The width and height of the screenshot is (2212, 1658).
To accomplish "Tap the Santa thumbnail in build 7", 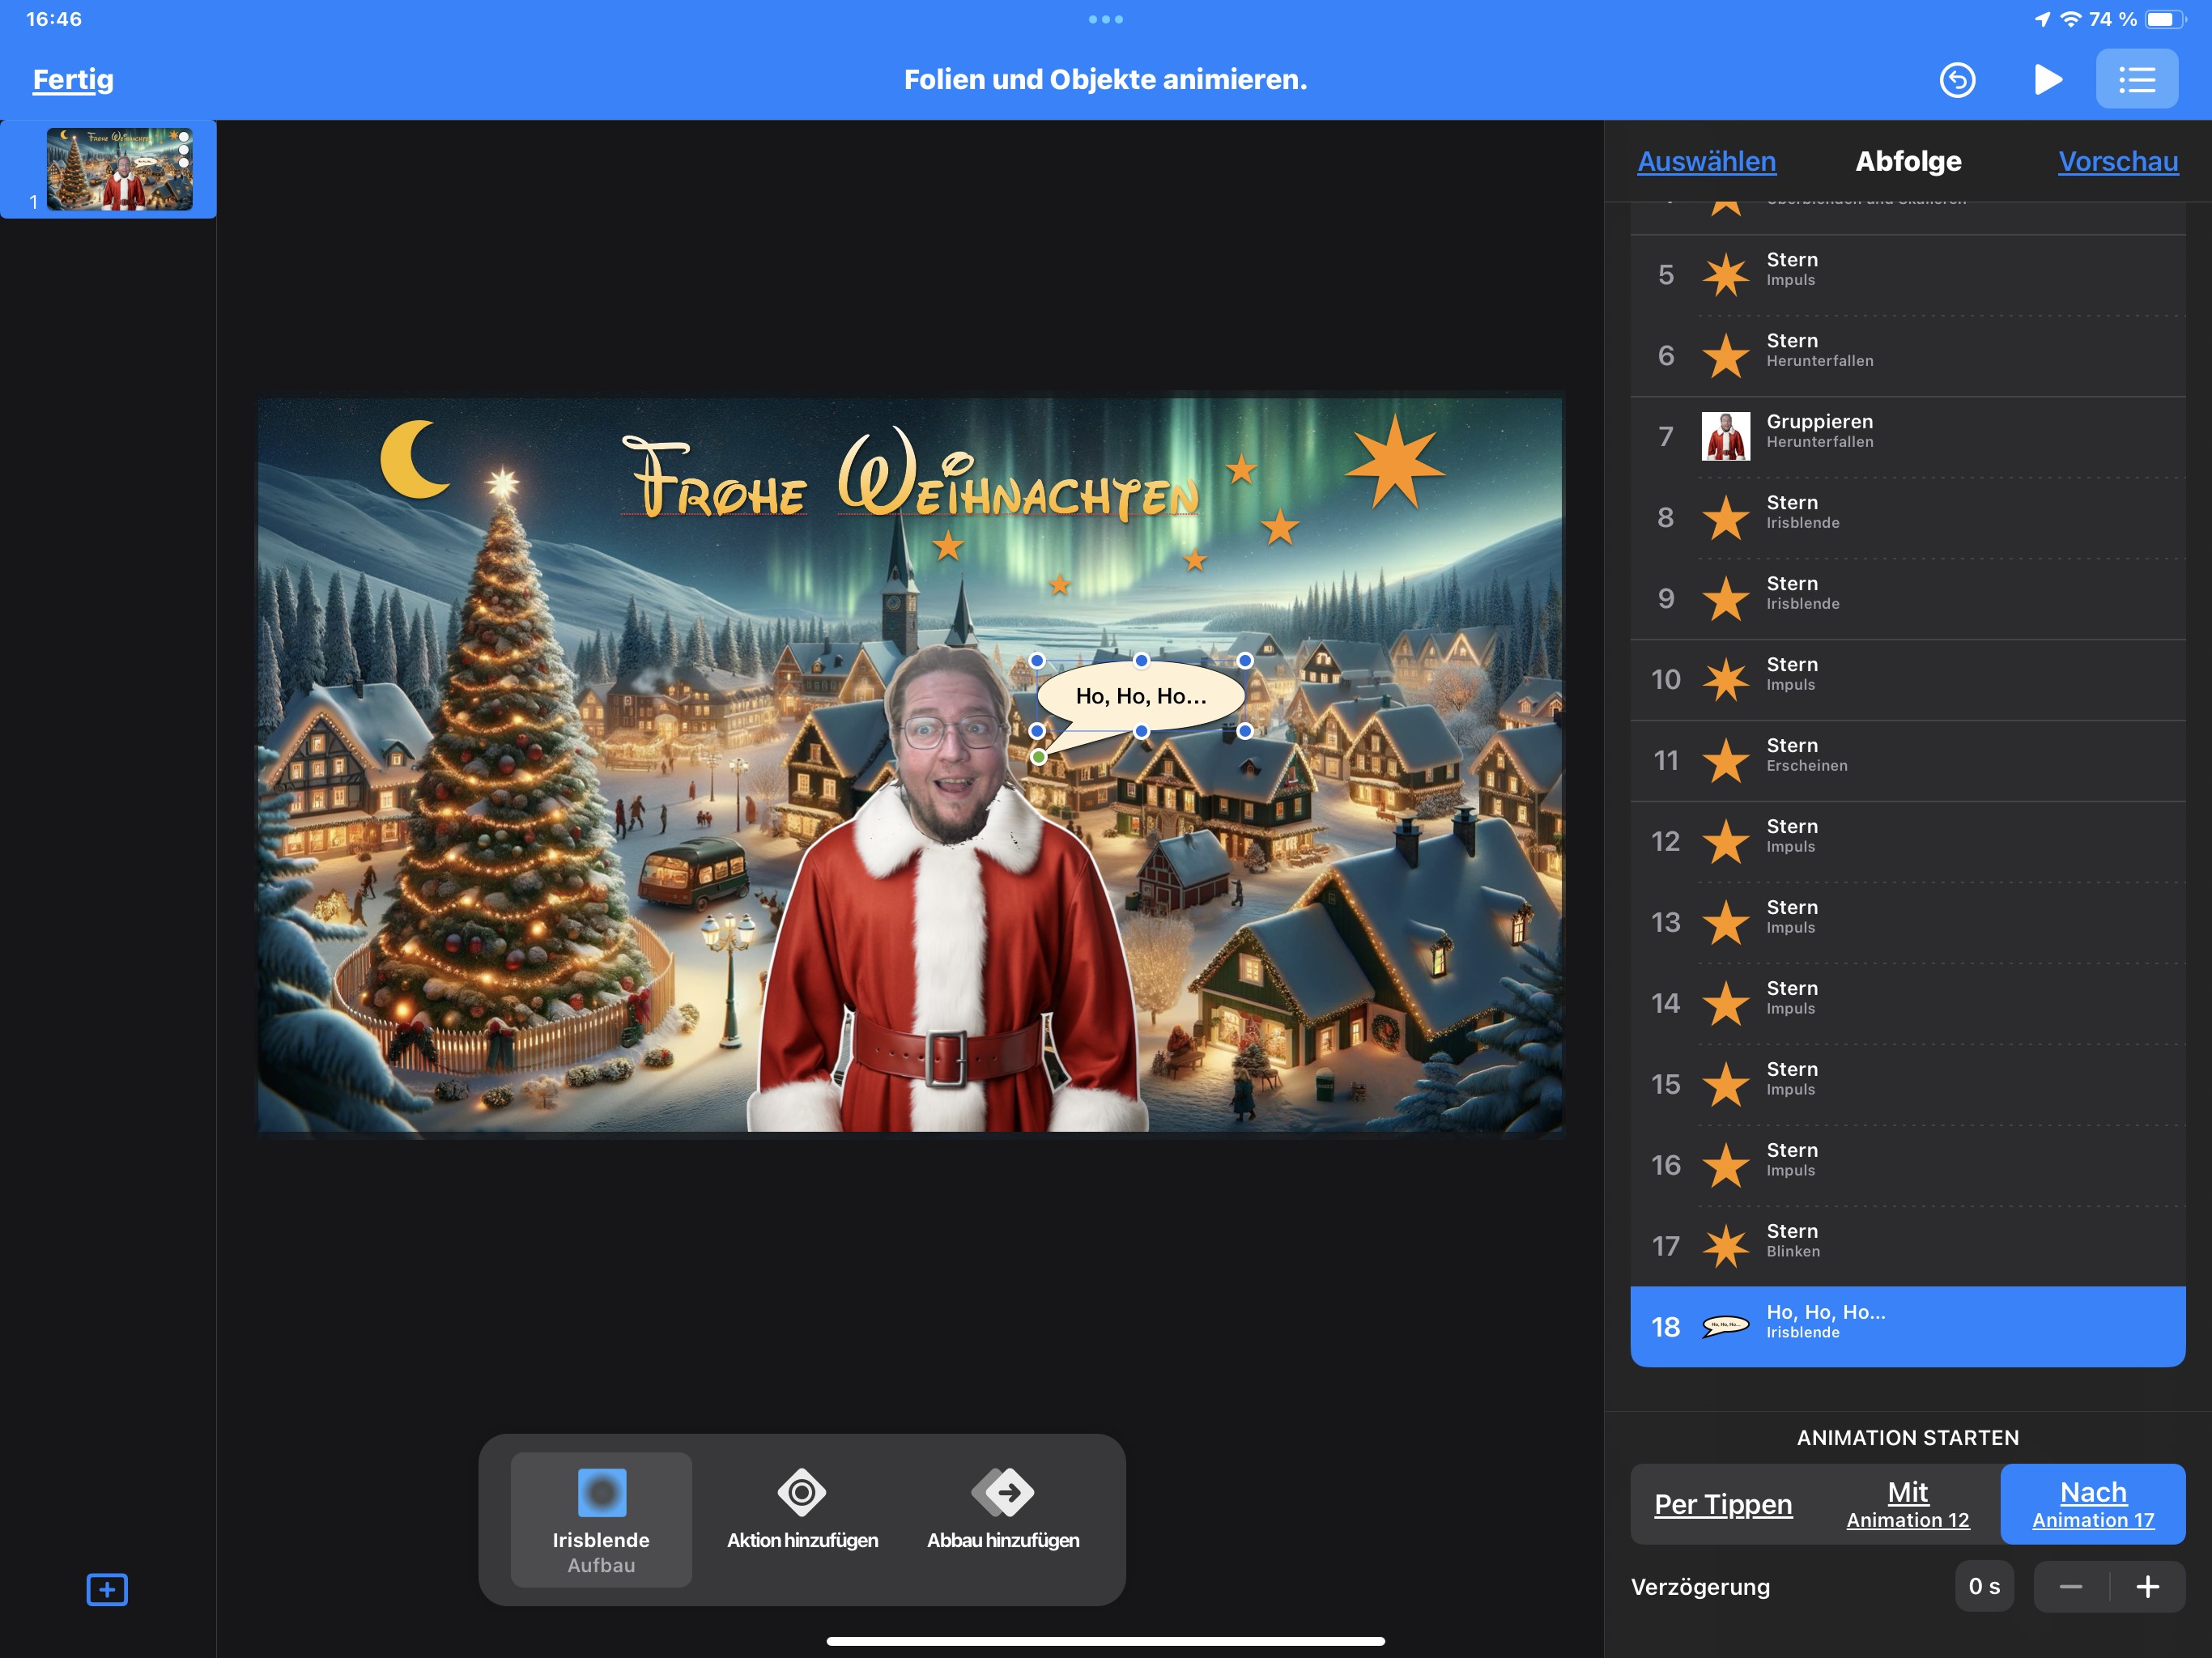I will [x=1726, y=436].
